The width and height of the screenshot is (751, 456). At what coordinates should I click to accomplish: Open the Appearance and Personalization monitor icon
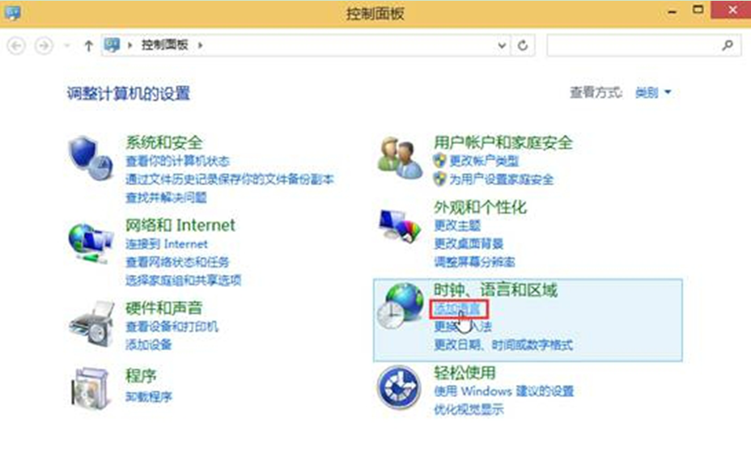tap(400, 226)
